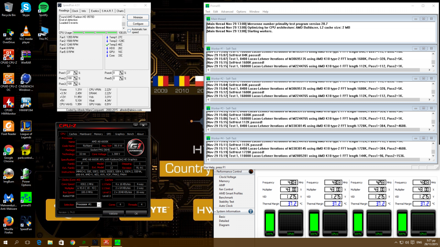
Task: Adjust the Pwm5 spinner in SpeedFan
Action: (x=122, y=78)
